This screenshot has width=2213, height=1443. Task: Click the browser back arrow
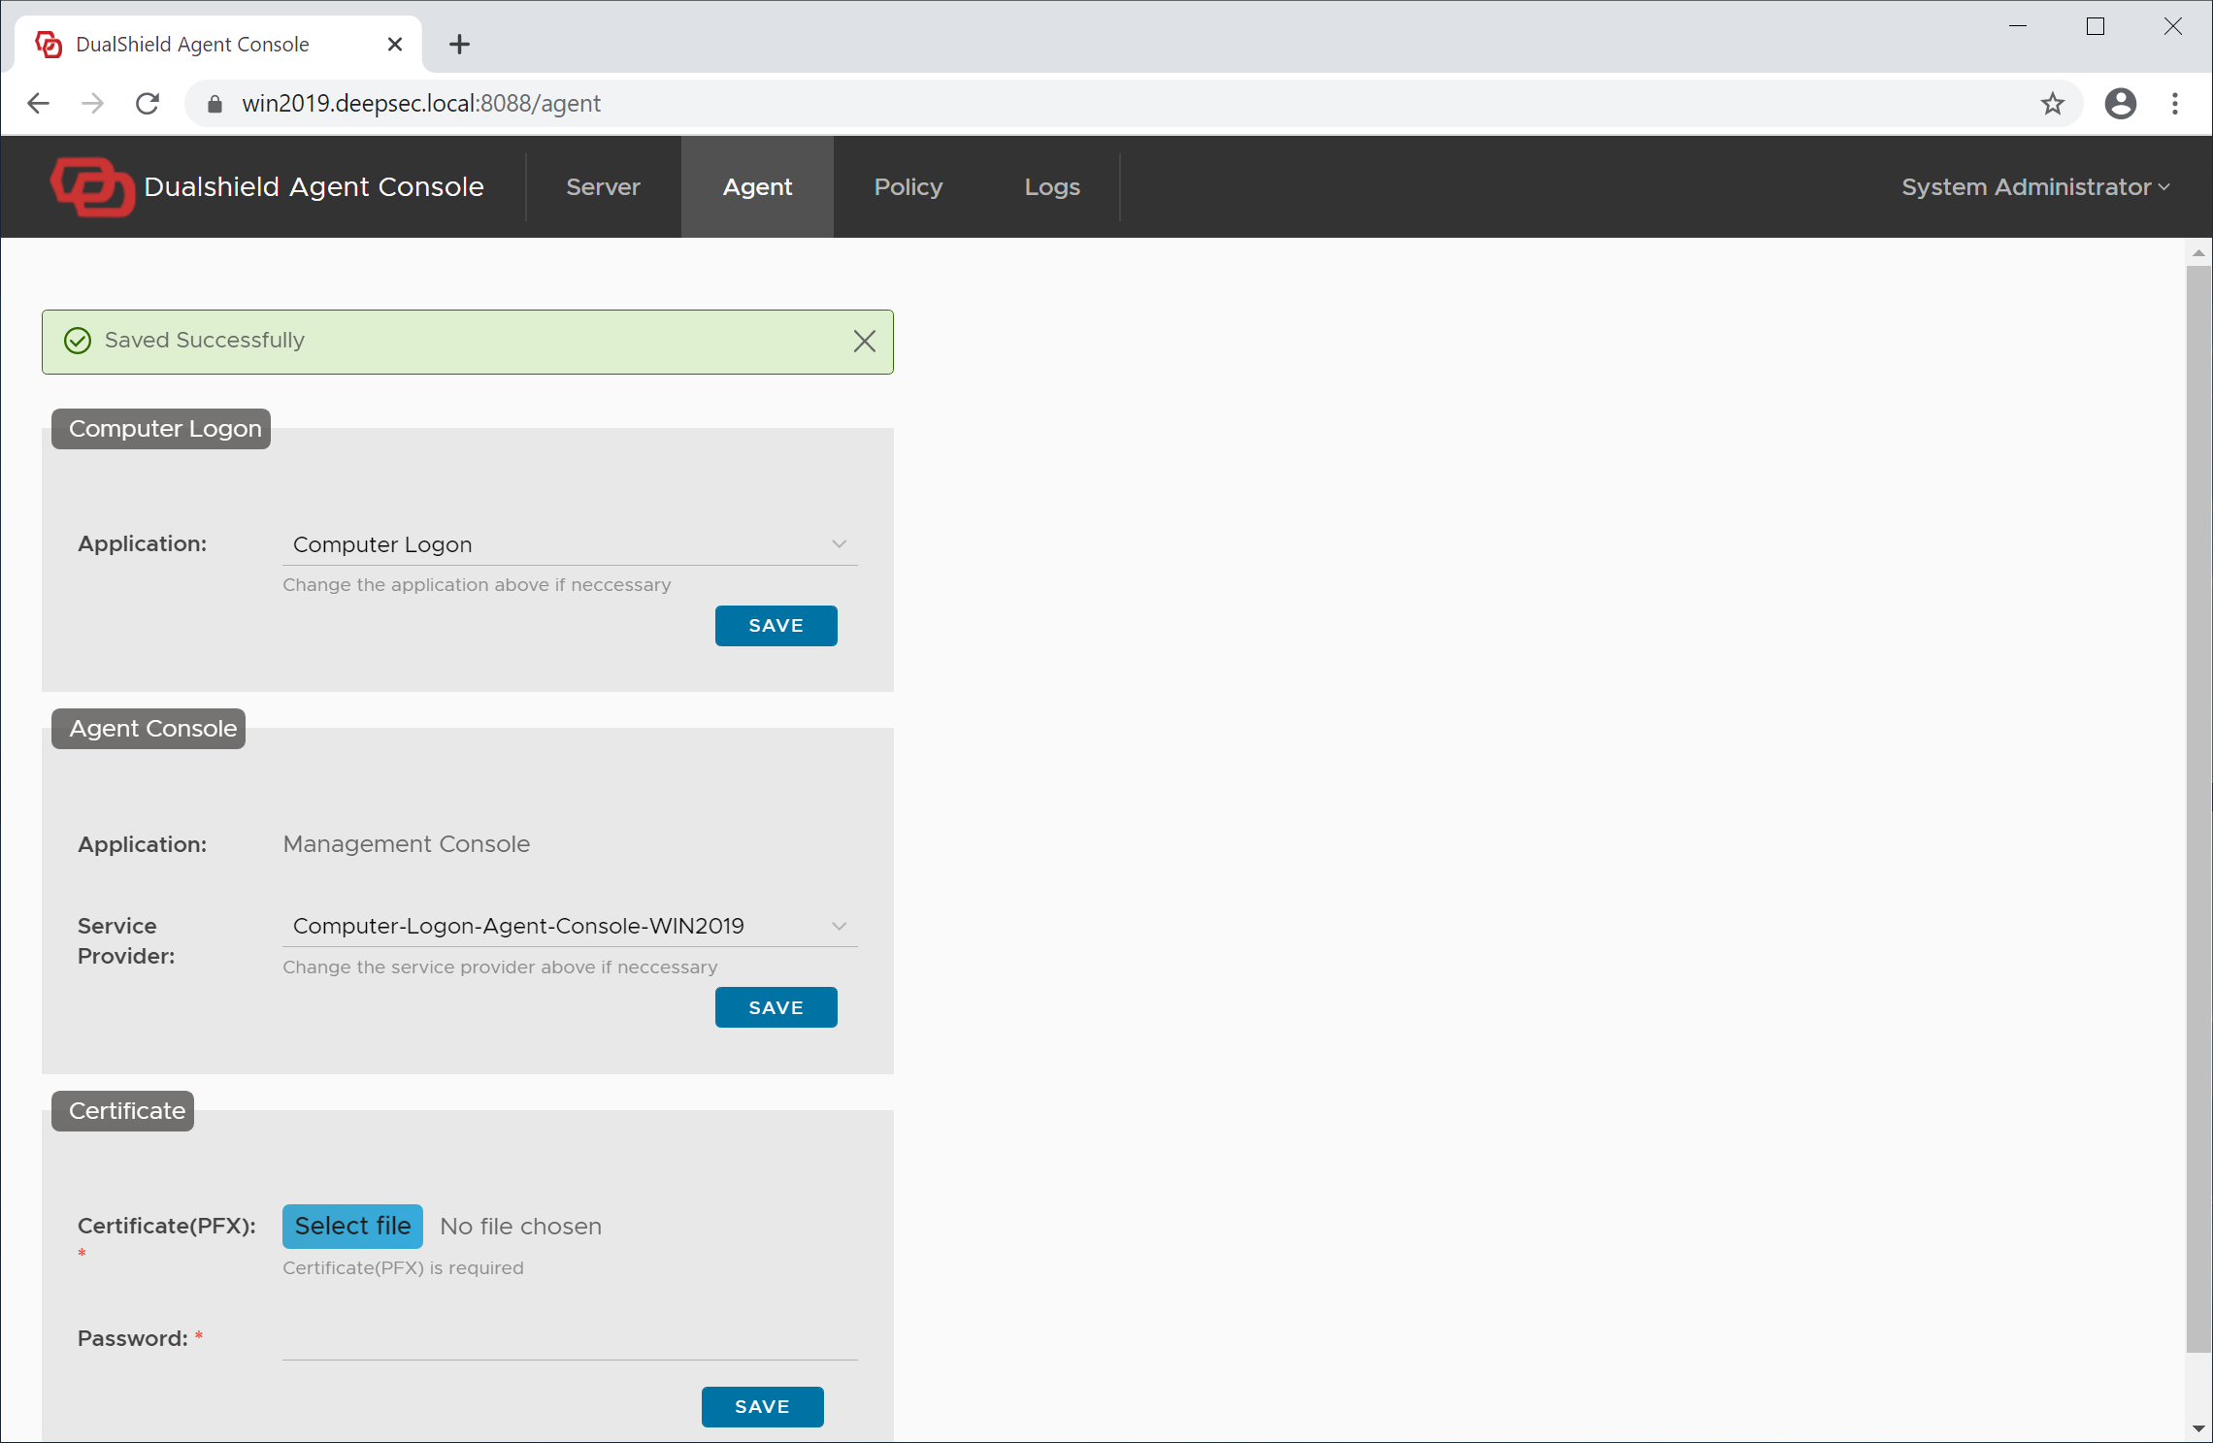pyautogui.click(x=39, y=103)
